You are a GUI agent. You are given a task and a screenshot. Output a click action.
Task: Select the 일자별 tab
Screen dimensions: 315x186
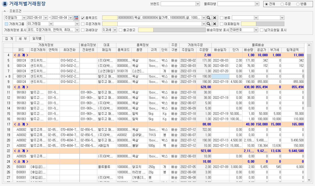(x=37, y=39)
